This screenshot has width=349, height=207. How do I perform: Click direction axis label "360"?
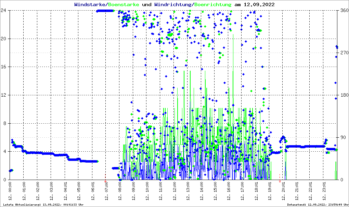[345, 11]
